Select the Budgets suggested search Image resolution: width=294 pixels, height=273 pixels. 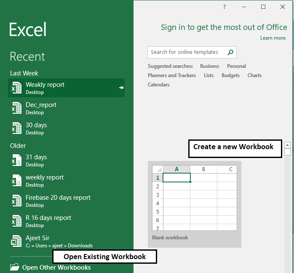point(231,75)
